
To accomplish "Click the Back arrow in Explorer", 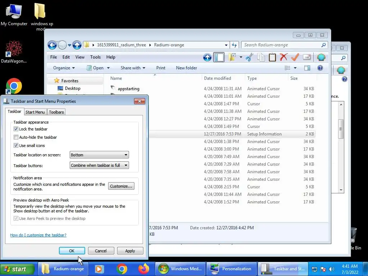I will [52, 45].
